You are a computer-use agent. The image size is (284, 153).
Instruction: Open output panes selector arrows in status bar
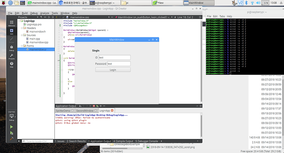161,141
